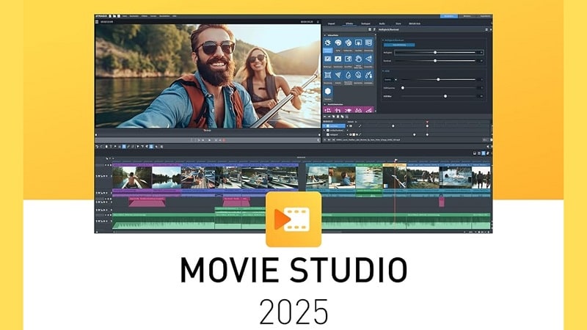The image size is (587, 330).
Task: Click the save disk icon in top toolbar
Action: pos(119,16)
